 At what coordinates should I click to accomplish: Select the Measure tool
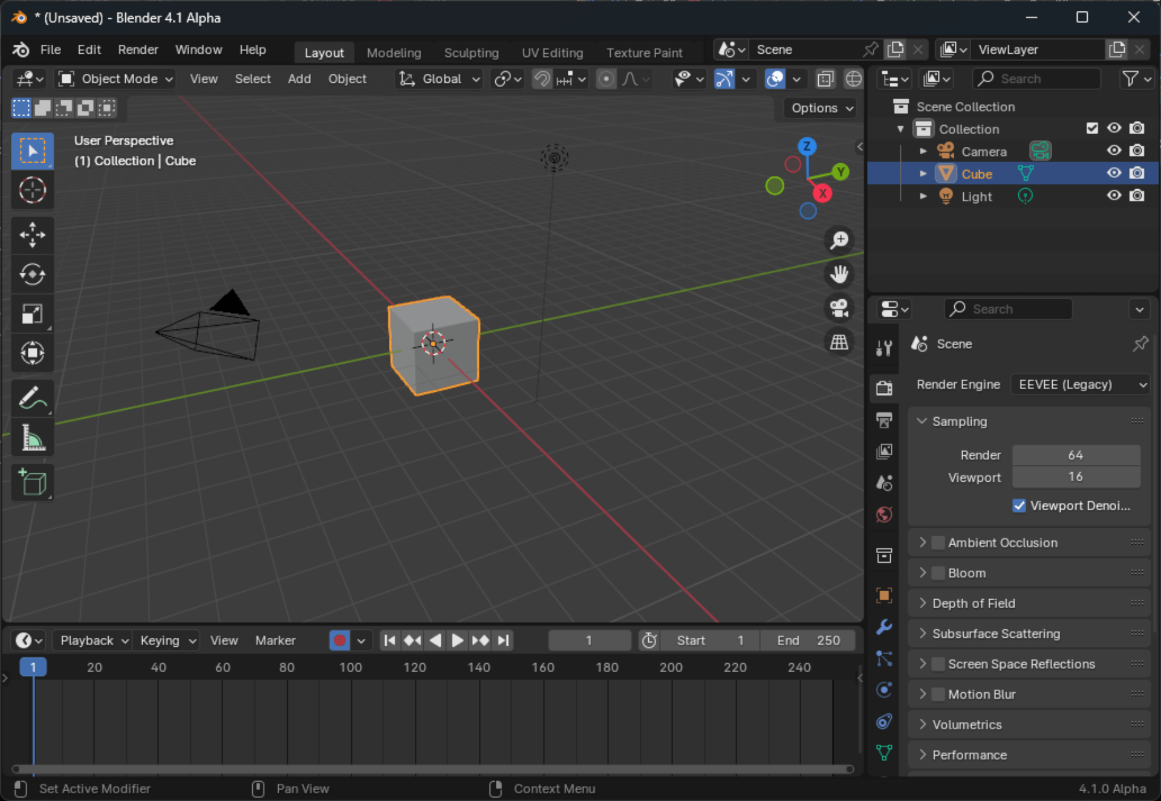32,437
